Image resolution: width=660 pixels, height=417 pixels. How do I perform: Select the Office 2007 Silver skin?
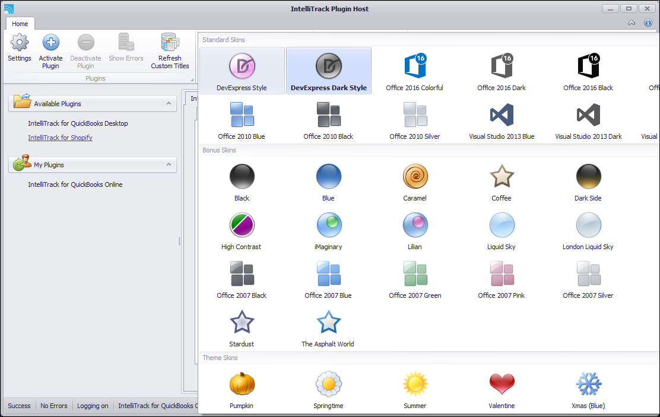(x=588, y=279)
